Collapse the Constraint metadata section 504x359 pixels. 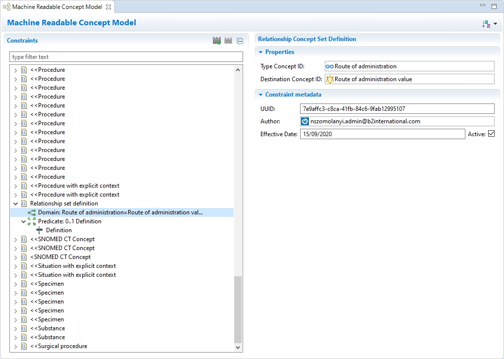[261, 95]
